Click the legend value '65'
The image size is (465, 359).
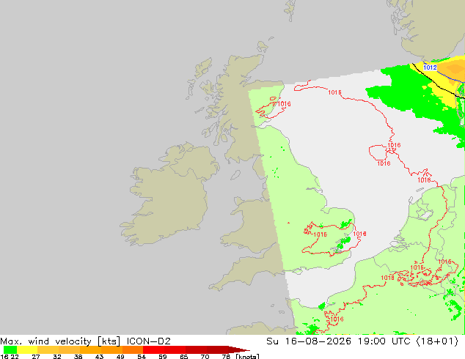184,356
